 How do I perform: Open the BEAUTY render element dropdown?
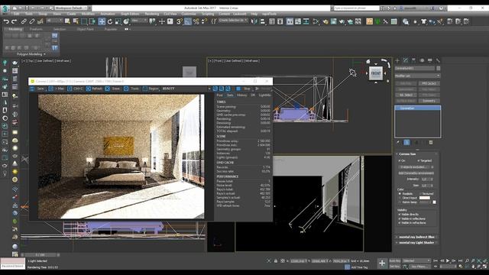186,89
